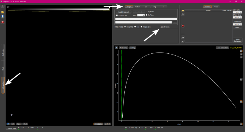Select the By Time radio button
The height and width of the screenshot is (132, 245).
point(147,15)
